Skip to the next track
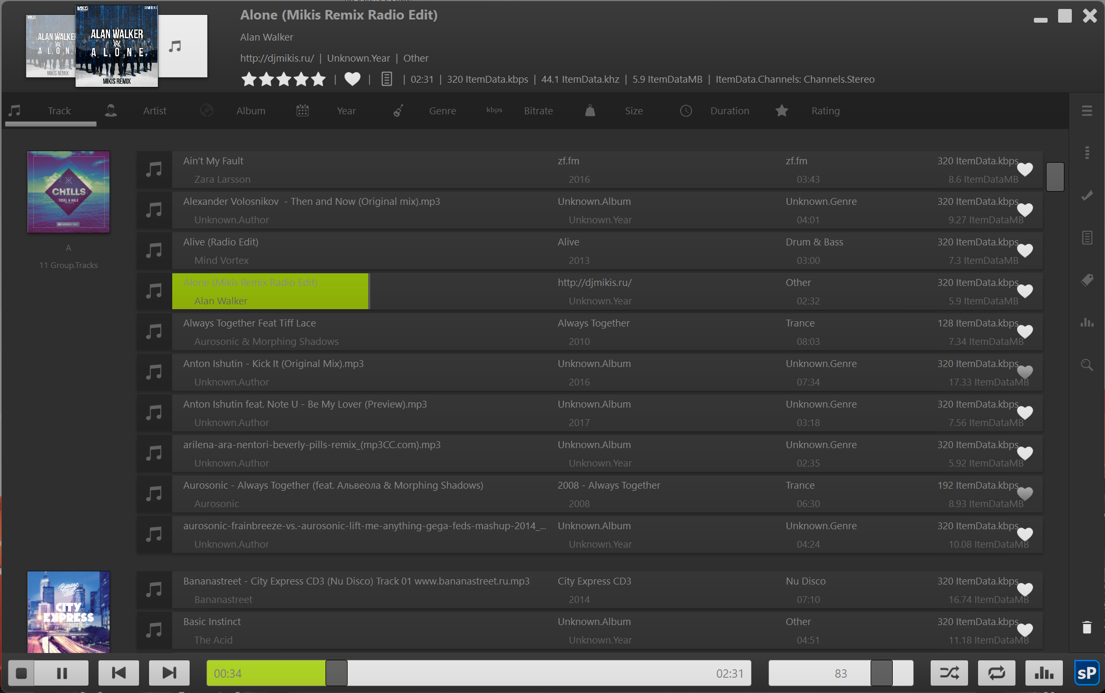Screen dimensions: 1105x693 click(169, 673)
